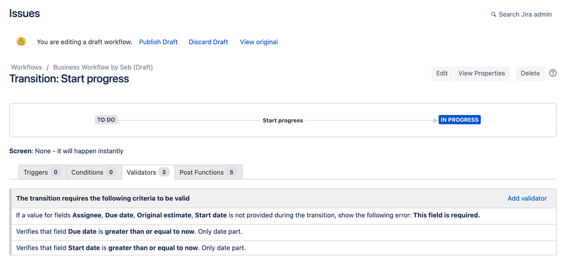This screenshot has width=569, height=277.
Task: Select Discard Draft link
Action: [208, 42]
